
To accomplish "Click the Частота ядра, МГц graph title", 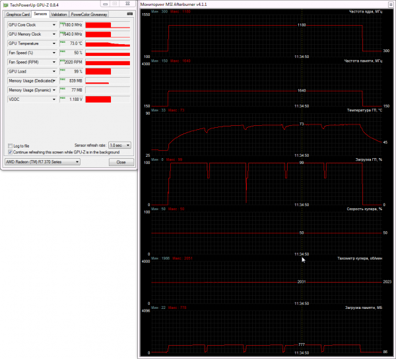I will point(366,11).
